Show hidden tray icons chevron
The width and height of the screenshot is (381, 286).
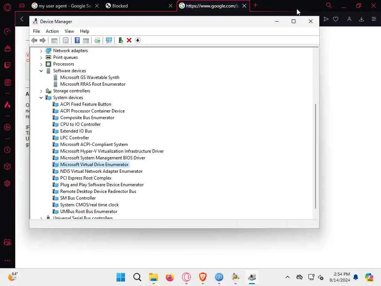coord(288,277)
